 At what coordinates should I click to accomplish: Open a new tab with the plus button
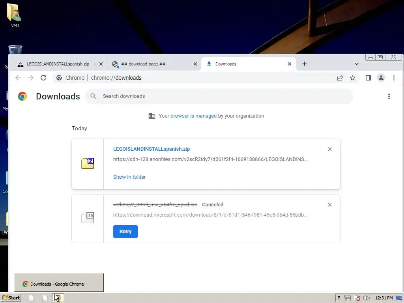(x=305, y=64)
